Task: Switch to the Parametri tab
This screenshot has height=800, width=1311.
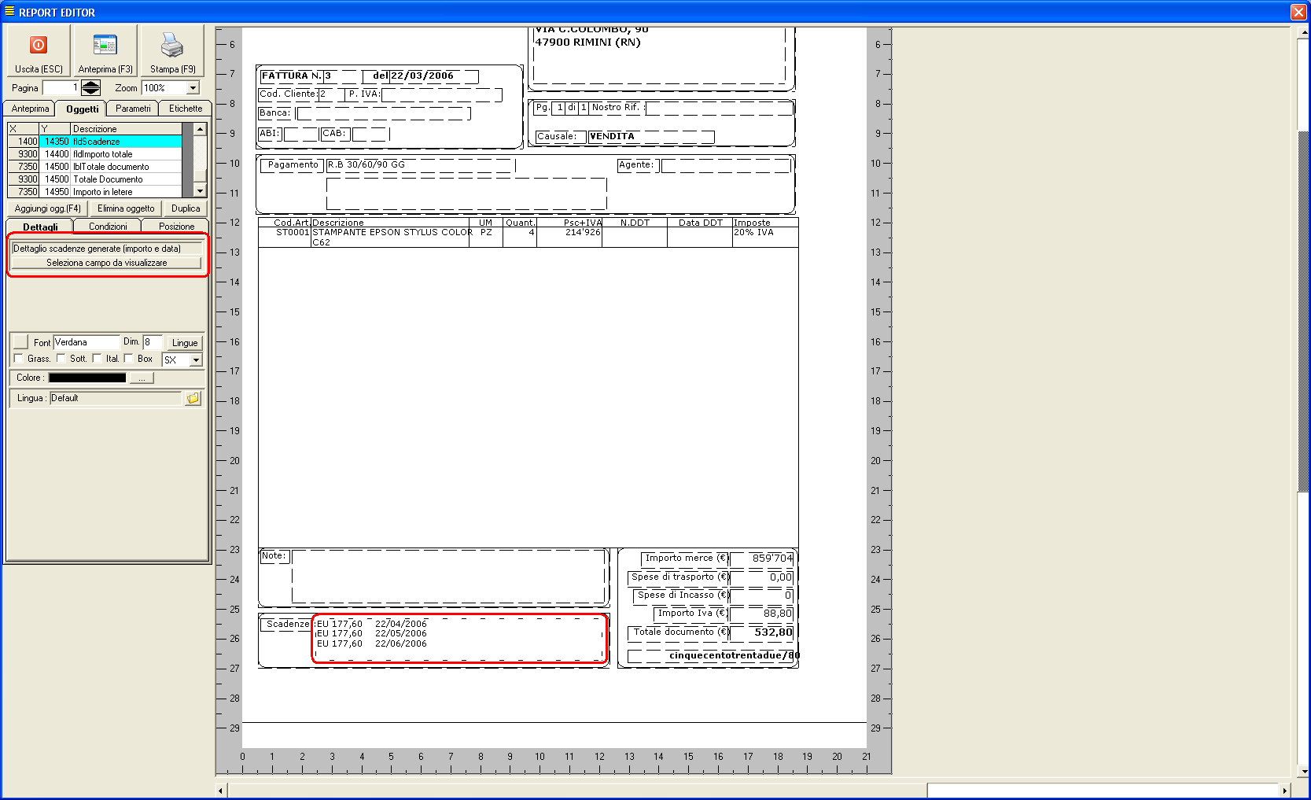Action: coord(133,109)
